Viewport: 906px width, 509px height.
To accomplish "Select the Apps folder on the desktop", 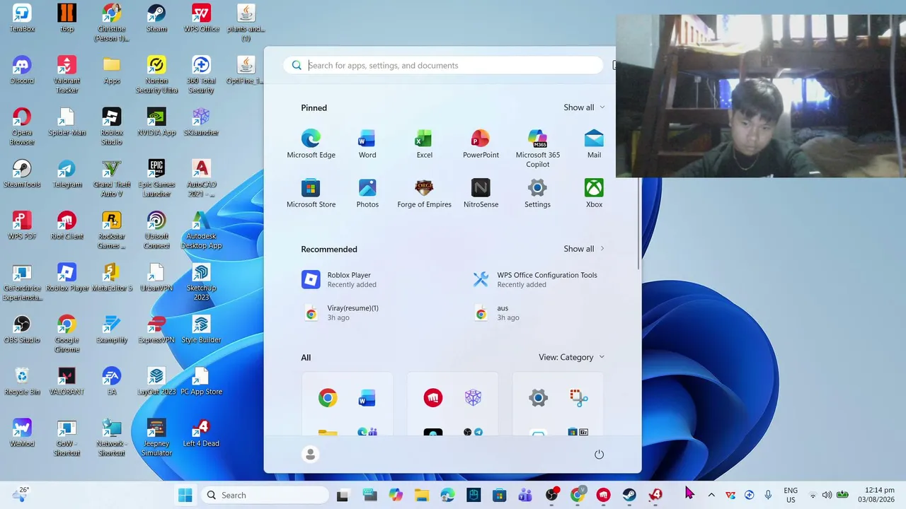I will pos(112,70).
